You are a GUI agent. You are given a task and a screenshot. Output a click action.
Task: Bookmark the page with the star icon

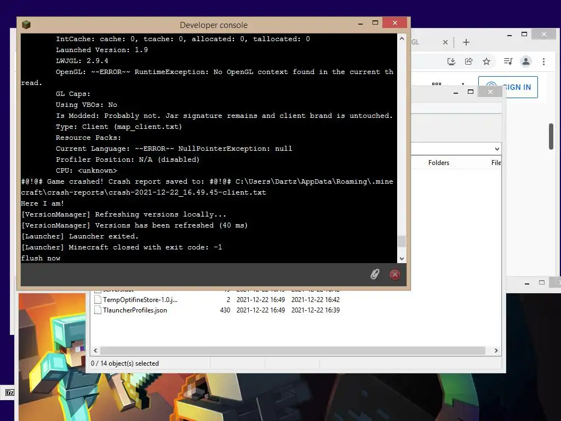point(486,61)
